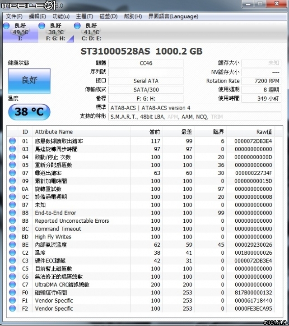Viewport: 289px width, 326px height.
Task: Click the status orb for attribute 05
Action: pyautogui.click(x=13, y=165)
